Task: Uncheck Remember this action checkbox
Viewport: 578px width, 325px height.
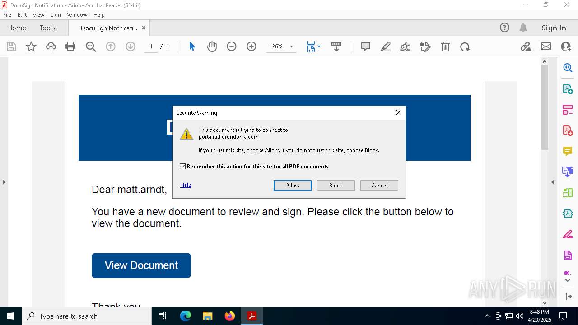Action: click(183, 167)
